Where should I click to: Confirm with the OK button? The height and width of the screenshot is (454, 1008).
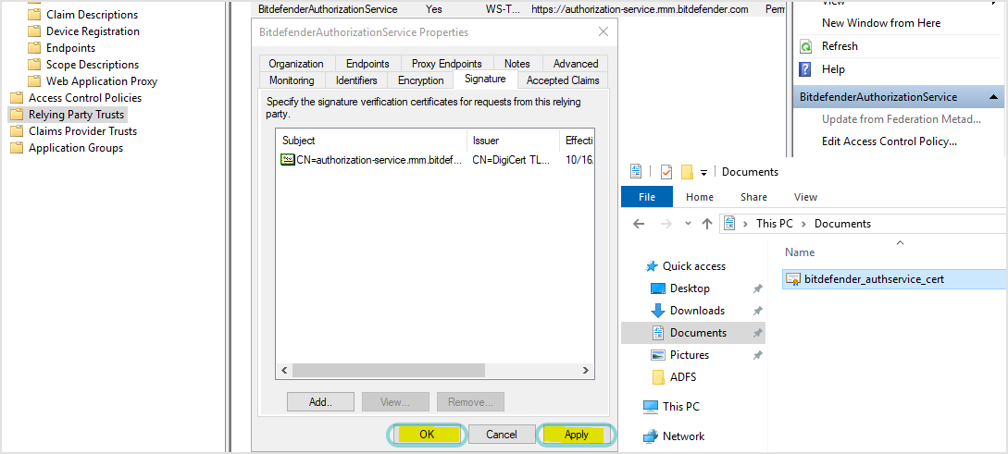point(427,435)
